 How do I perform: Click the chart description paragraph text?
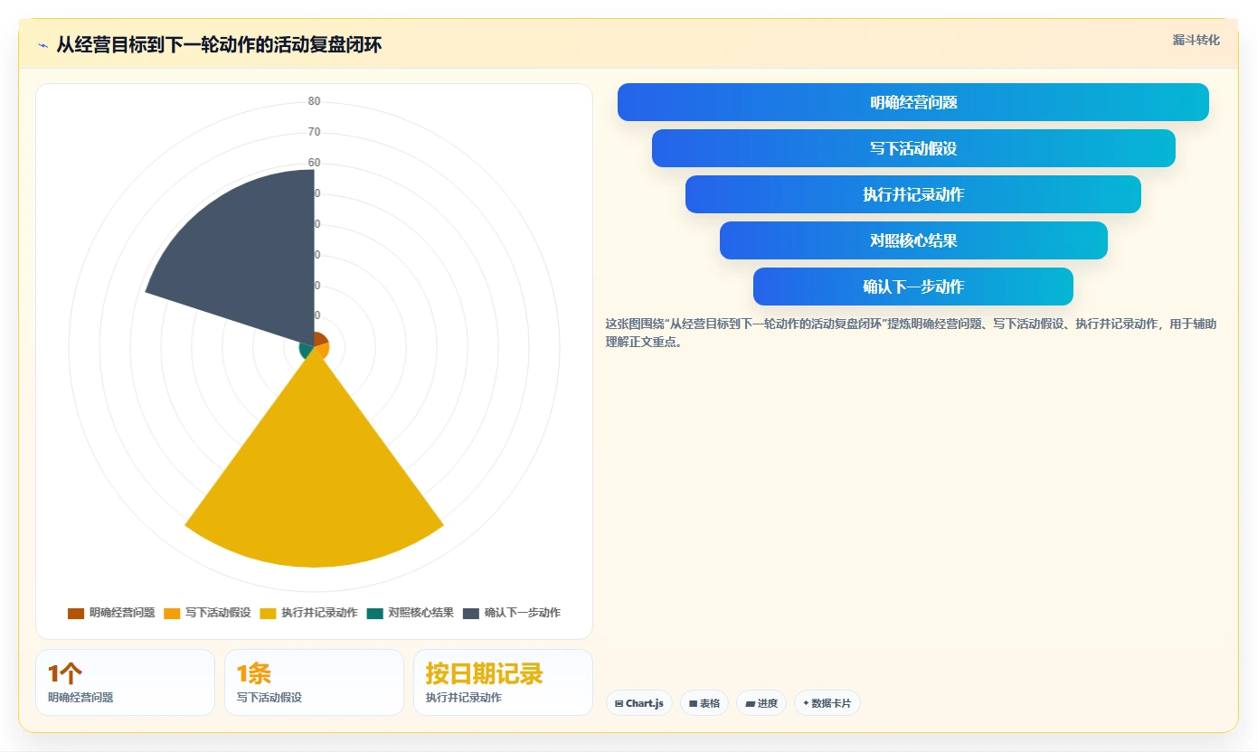[x=912, y=333]
